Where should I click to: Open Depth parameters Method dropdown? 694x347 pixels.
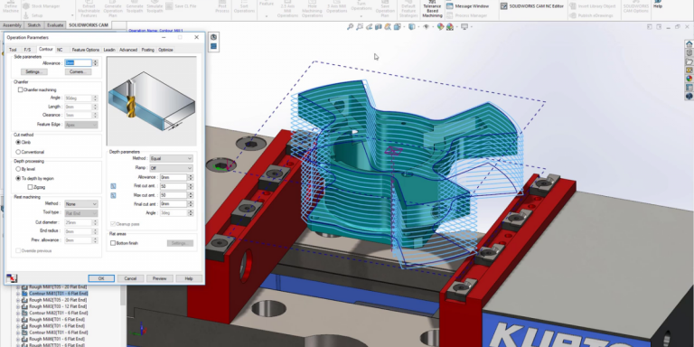click(x=171, y=158)
